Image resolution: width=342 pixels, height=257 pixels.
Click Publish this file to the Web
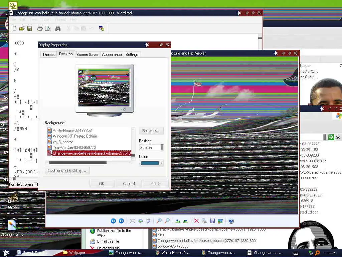point(114,233)
